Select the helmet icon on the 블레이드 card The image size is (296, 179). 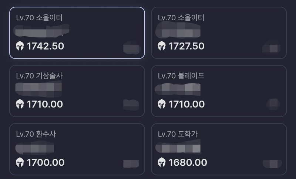click(162, 104)
